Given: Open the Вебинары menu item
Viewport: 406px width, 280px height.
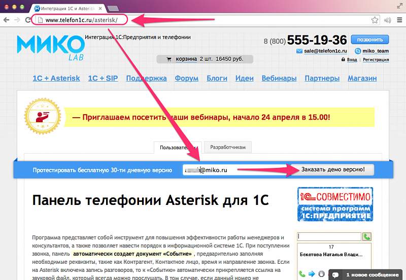Looking at the screenshot, I should pos(279,78).
